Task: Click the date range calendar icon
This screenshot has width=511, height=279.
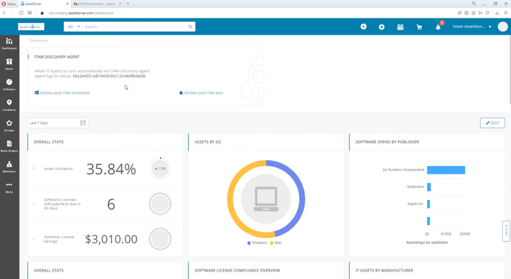Action: click(x=82, y=122)
